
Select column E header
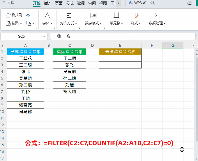click(120, 46)
